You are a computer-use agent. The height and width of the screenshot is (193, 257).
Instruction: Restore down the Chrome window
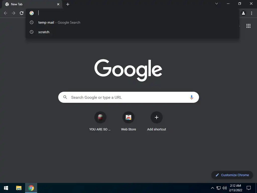coord(240,4)
